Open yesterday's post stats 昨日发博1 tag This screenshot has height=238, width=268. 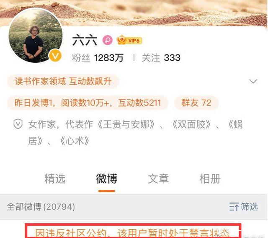[x=88, y=103]
